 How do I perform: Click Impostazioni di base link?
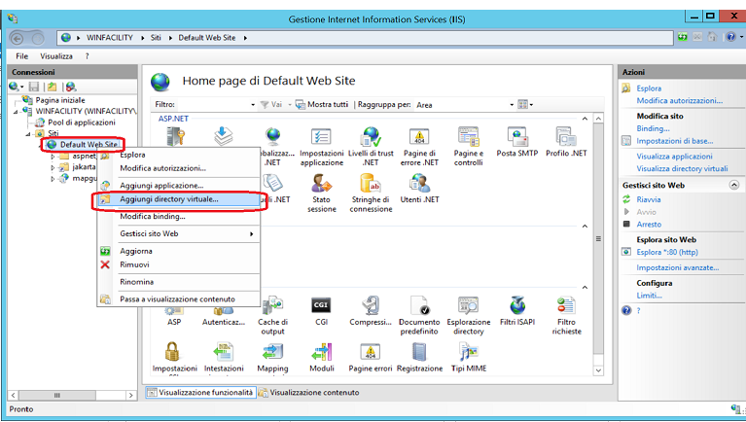click(675, 141)
